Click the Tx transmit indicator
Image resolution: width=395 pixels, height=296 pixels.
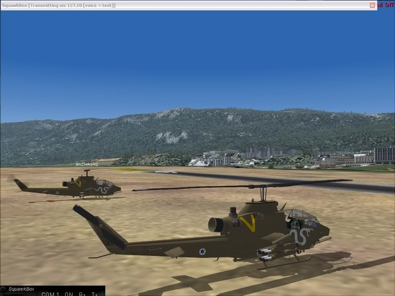coord(94,294)
